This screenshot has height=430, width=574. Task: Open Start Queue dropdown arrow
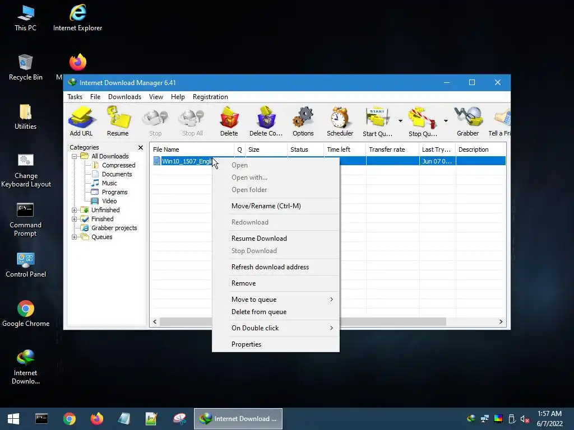coord(400,121)
